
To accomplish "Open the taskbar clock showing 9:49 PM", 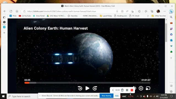I will (x=164, y=96).
